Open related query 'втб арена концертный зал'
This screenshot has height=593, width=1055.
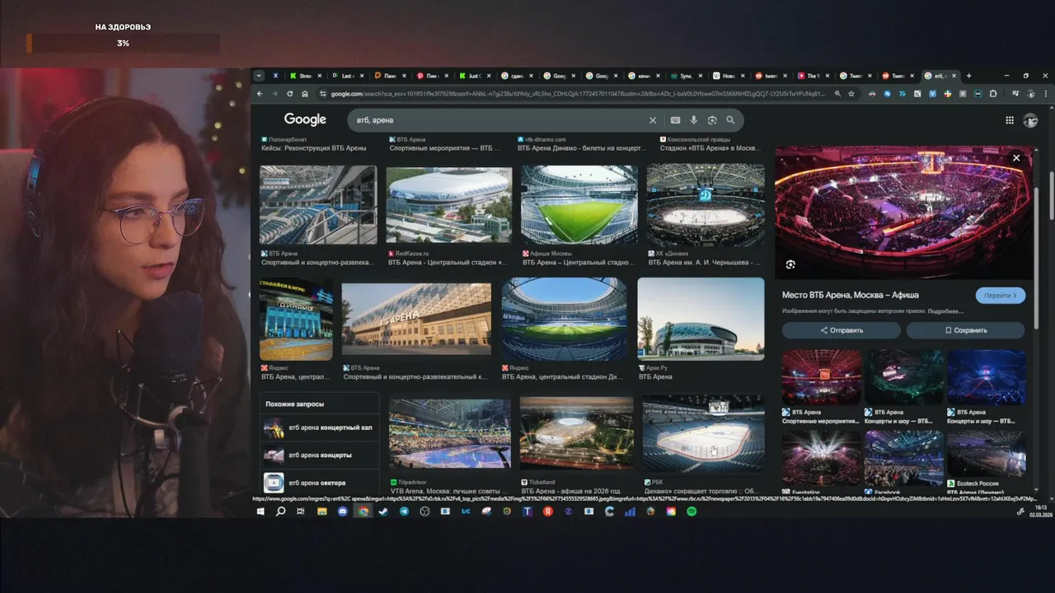coord(320,428)
